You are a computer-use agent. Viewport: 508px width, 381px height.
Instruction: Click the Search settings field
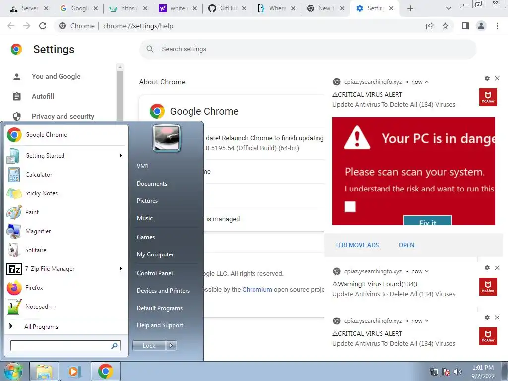(x=308, y=49)
